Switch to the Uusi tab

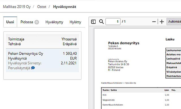(10, 22)
